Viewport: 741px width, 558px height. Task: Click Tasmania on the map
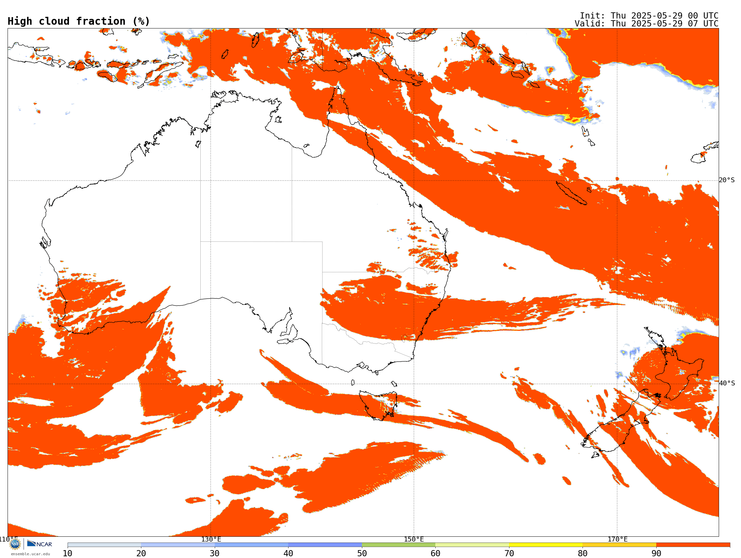point(378,406)
